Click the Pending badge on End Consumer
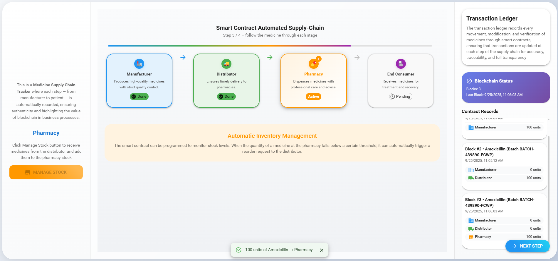Image resolution: width=558 pixels, height=261 pixels. pyautogui.click(x=401, y=97)
